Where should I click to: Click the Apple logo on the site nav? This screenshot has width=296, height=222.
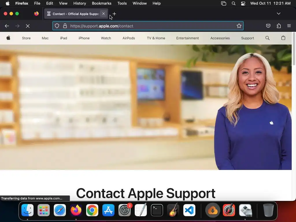8,38
